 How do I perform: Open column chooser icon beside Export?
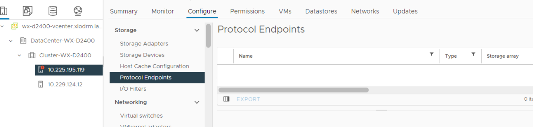pyautogui.click(x=226, y=99)
